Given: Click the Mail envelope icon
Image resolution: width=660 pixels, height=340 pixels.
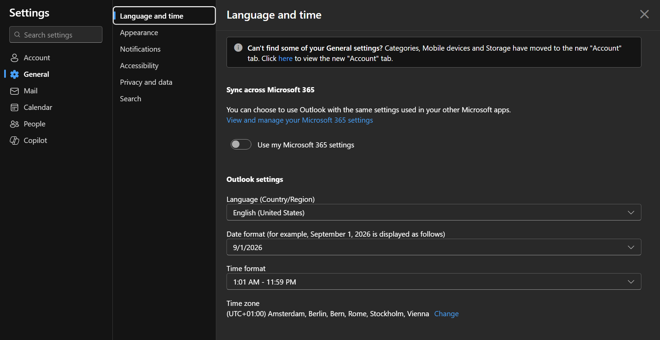Looking at the screenshot, I should pyautogui.click(x=14, y=91).
